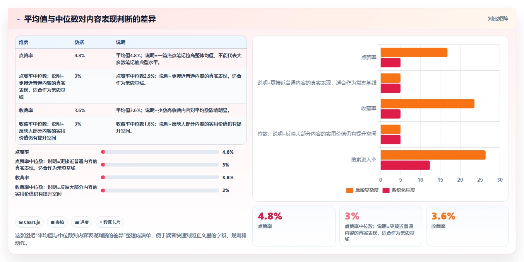Click the 点赞率中位数 progress bar
The height and width of the screenshot is (262, 524).
pos(160,165)
